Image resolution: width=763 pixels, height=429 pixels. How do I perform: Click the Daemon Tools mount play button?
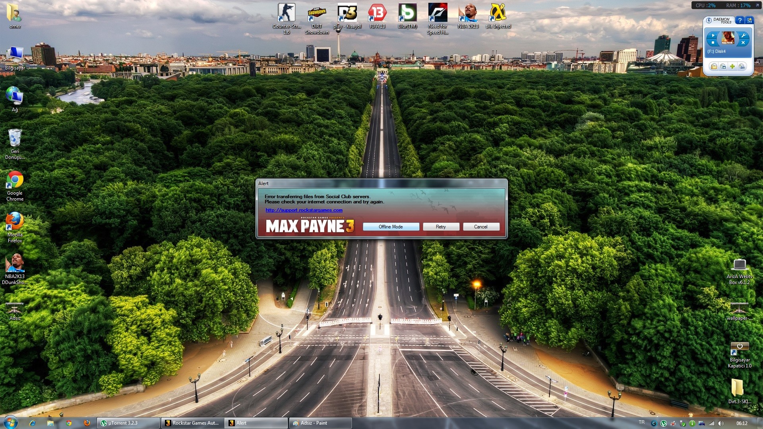(x=713, y=35)
